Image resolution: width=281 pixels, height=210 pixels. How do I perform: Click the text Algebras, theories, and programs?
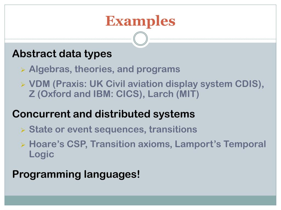coord(105,69)
